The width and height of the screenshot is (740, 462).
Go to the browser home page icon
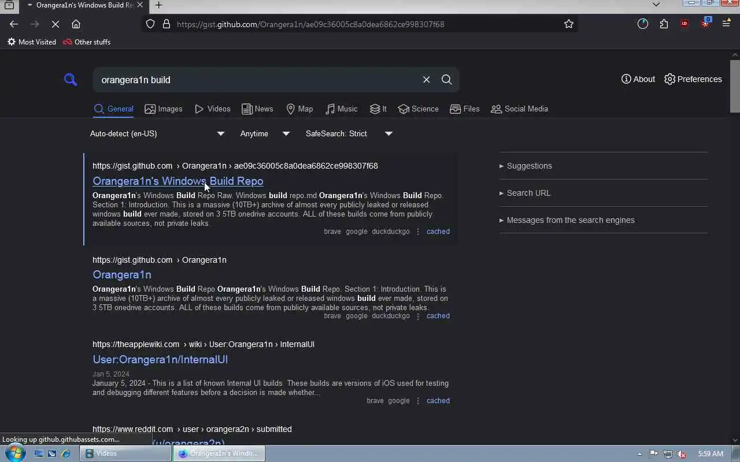[76, 24]
